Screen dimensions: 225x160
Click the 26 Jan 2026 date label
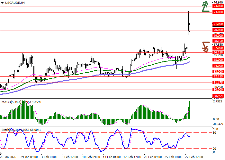[x=8, y=157]
